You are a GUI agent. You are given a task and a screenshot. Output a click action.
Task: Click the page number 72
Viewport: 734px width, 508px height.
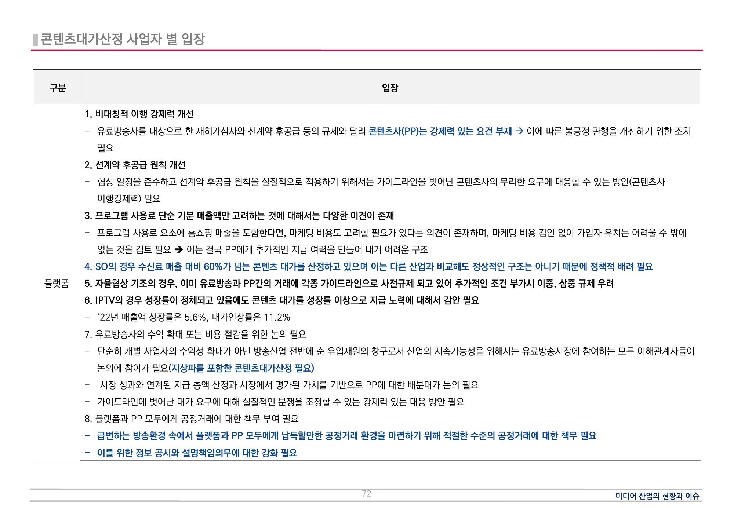tap(366, 494)
